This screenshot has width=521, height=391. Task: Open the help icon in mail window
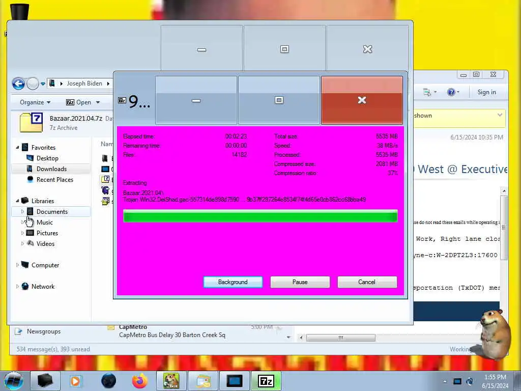coord(451,92)
